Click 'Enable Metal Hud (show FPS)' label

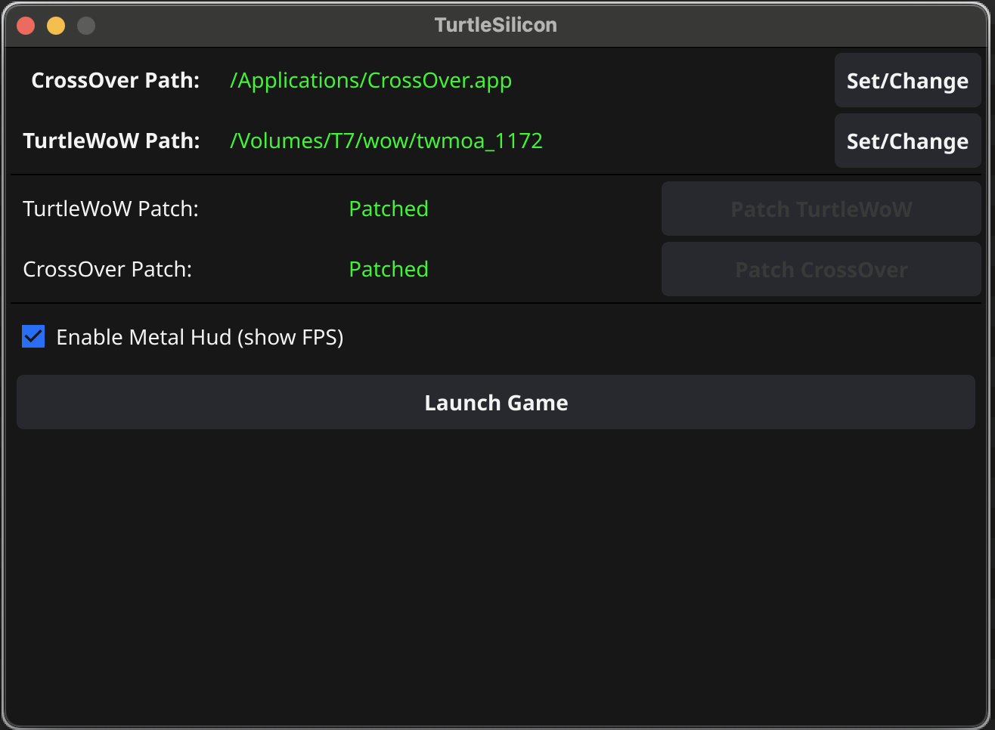tap(200, 337)
